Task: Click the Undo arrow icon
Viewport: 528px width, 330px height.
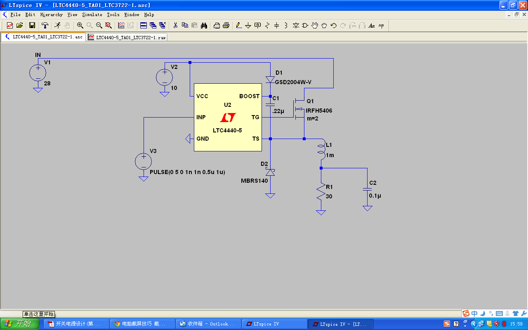Action: (334, 26)
